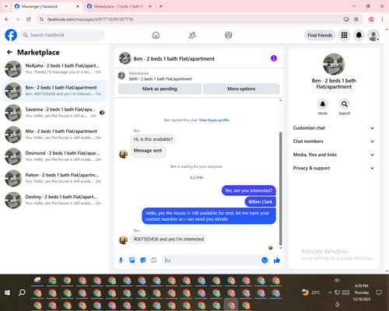The height and width of the screenshot is (311, 389).
Task: Choose a GIF icon
Action: pos(154,260)
